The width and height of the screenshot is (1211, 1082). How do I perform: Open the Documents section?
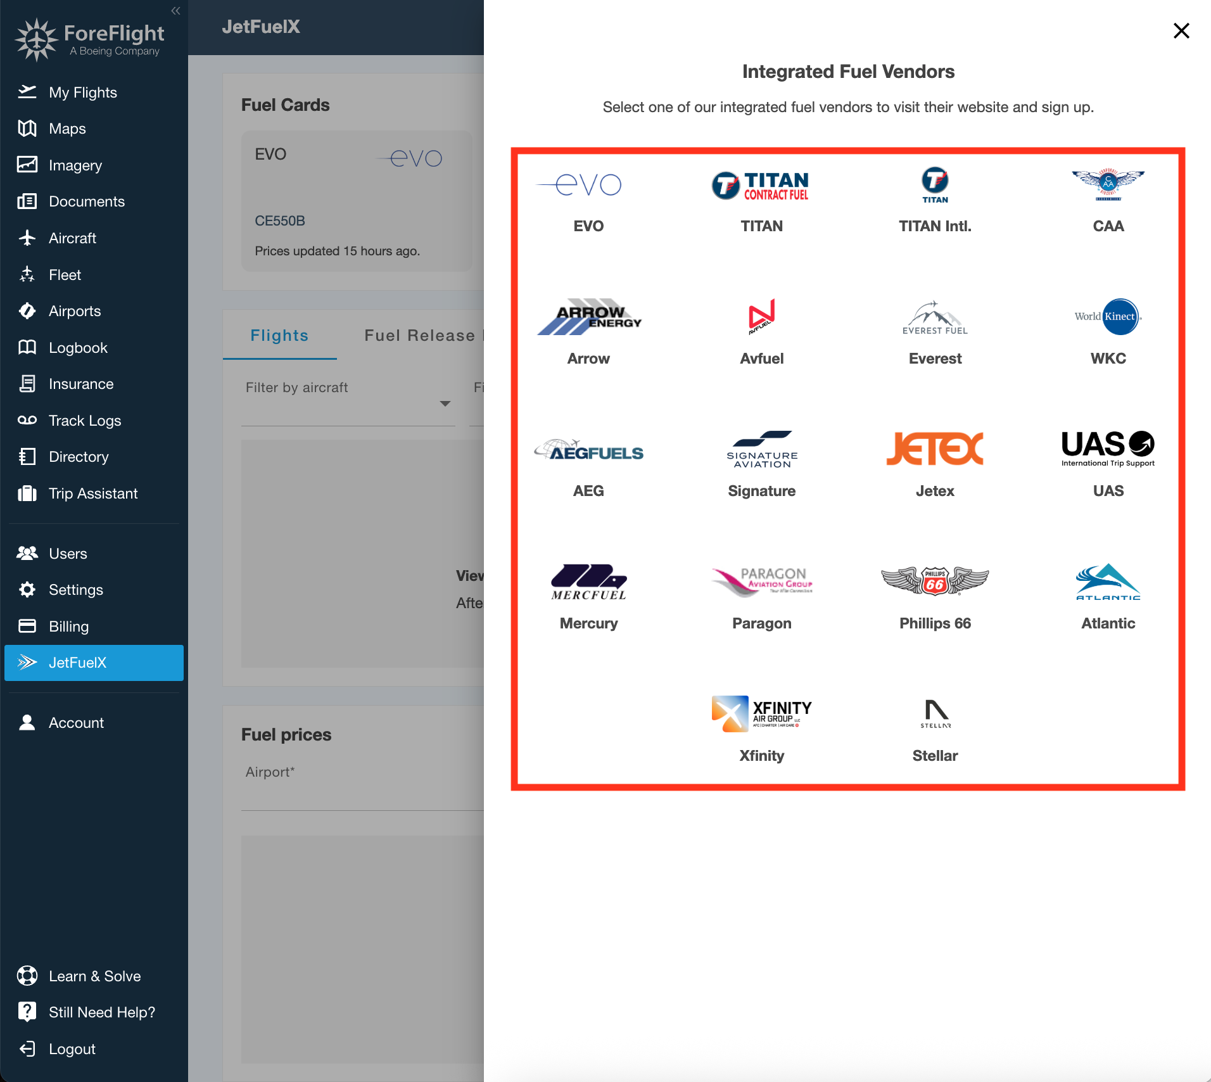pyautogui.click(x=94, y=201)
